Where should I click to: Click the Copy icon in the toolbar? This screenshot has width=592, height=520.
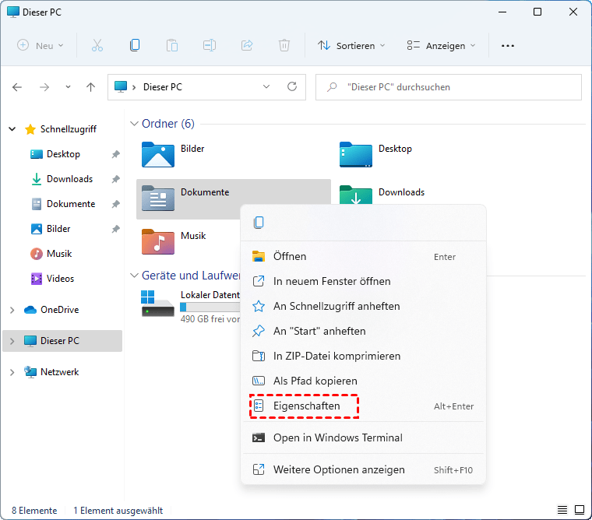[135, 46]
